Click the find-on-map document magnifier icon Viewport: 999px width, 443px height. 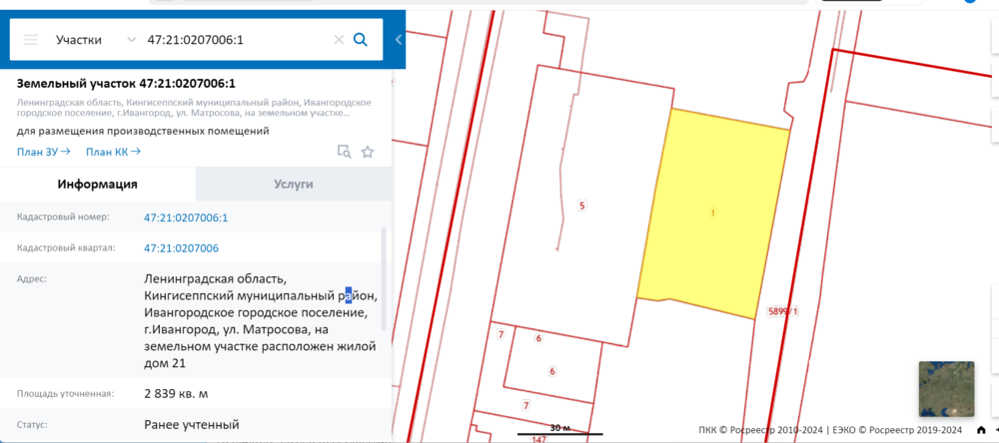[344, 152]
